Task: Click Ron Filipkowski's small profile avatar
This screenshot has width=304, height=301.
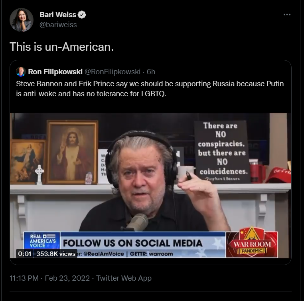Action: point(21,72)
